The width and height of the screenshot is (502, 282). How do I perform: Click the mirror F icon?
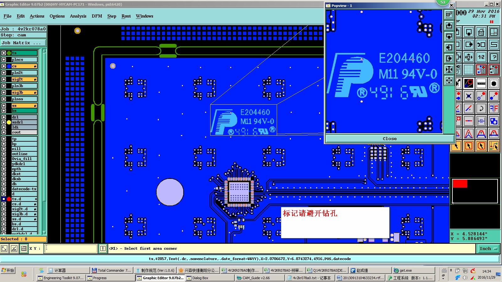[x=494, y=108]
